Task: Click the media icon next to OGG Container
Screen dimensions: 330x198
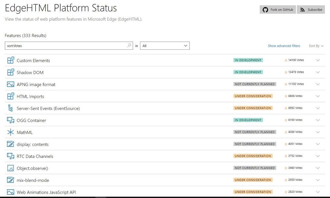Action: (11, 120)
